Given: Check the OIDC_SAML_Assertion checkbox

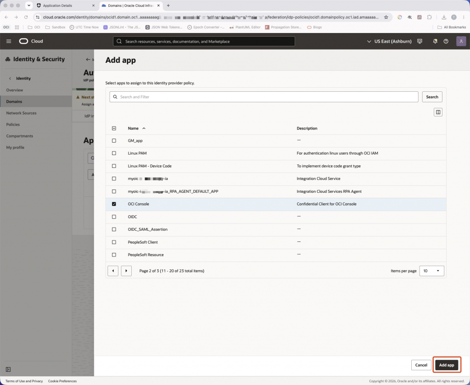Looking at the screenshot, I should [114, 229].
